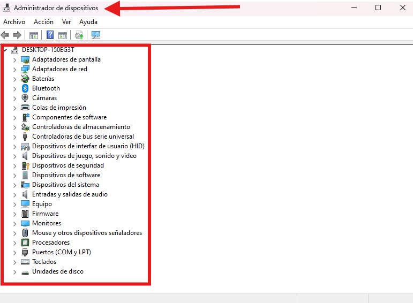Click the Adaptadores de pantalla icon
413x303 pixels.
[x=25, y=60]
